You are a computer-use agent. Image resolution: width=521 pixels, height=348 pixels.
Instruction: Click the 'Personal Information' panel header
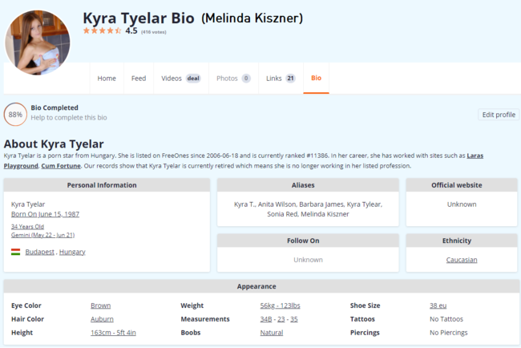pyautogui.click(x=107, y=185)
